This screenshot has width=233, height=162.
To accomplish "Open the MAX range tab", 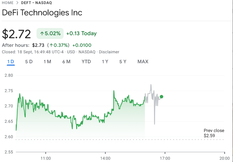I will pyautogui.click(x=143, y=61).
